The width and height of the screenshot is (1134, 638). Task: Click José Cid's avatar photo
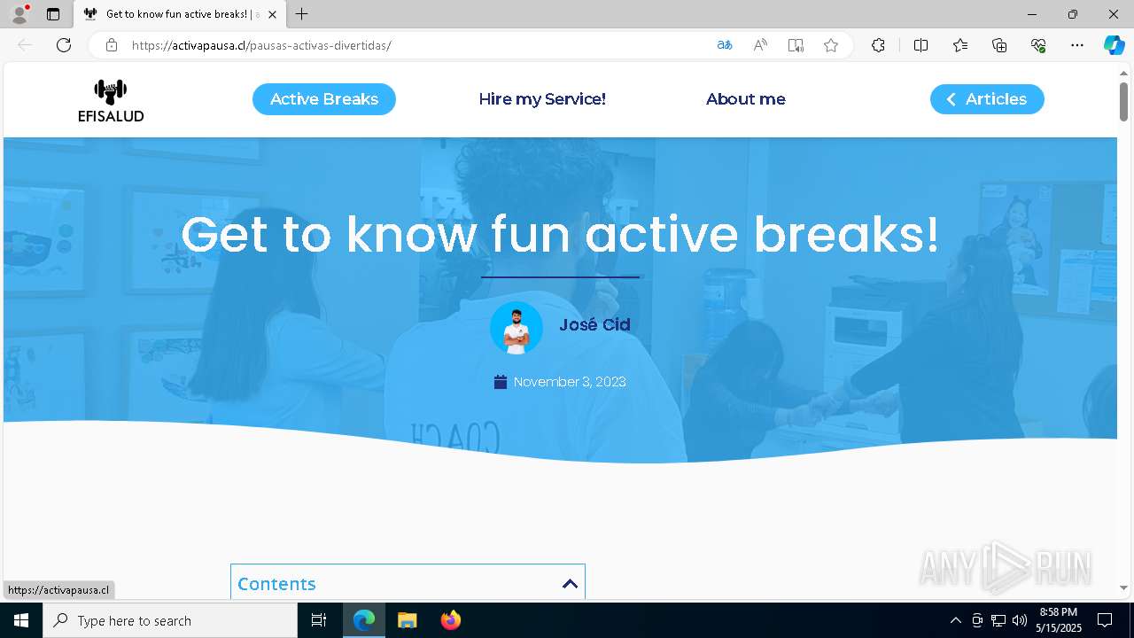pyautogui.click(x=517, y=328)
